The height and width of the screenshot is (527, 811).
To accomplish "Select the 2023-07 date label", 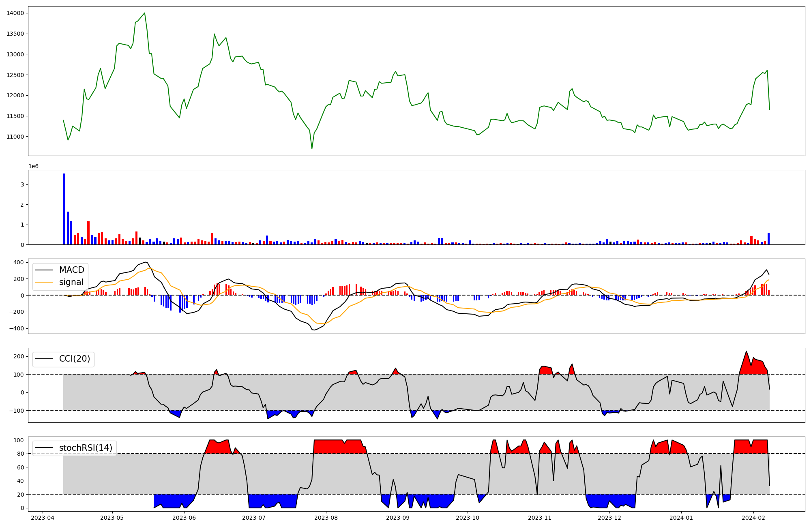I will 254,518.
